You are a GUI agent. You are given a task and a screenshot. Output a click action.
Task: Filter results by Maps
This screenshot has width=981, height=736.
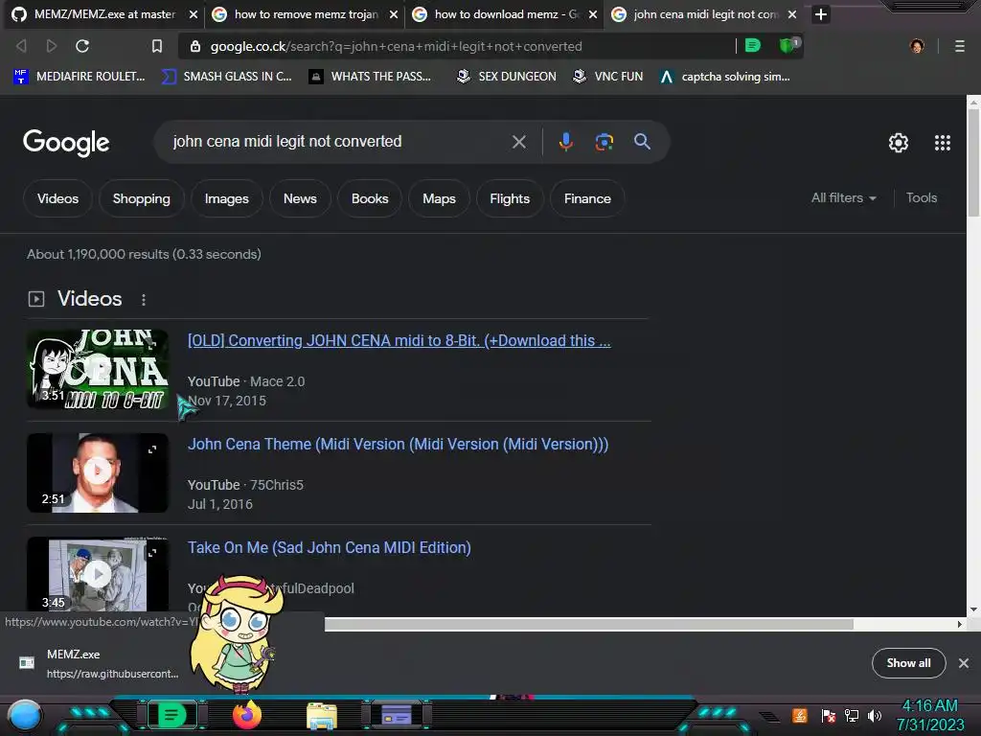point(439,198)
